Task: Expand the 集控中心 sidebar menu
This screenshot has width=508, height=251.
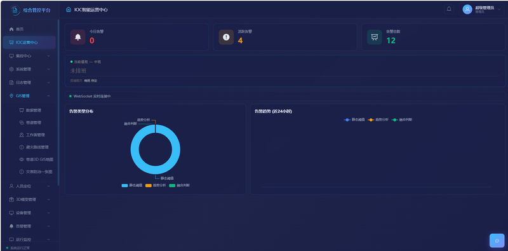Action: click(x=29, y=56)
